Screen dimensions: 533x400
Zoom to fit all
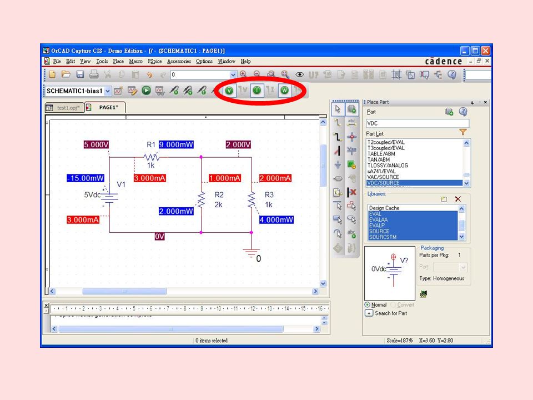[x=285, y=74]
